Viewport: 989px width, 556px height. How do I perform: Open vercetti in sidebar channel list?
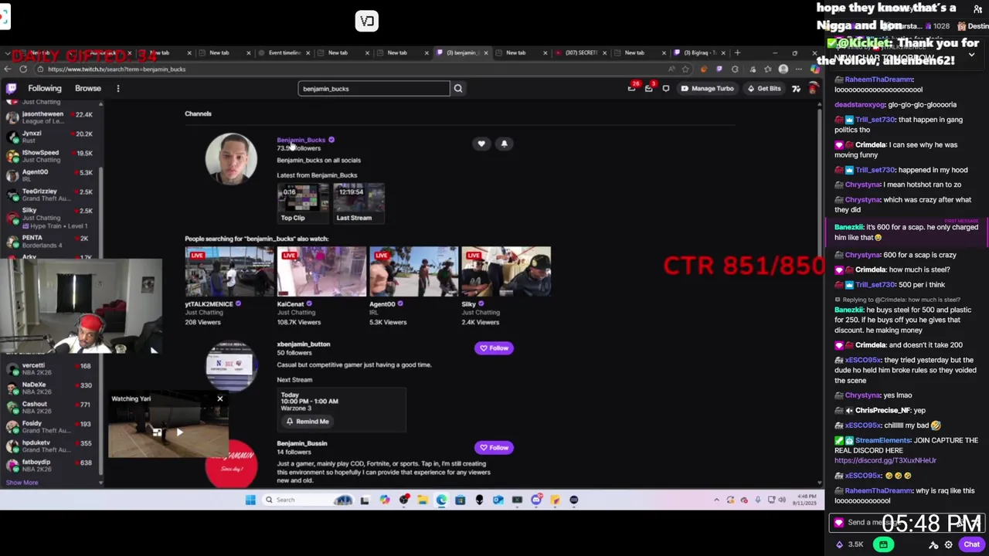50,368
